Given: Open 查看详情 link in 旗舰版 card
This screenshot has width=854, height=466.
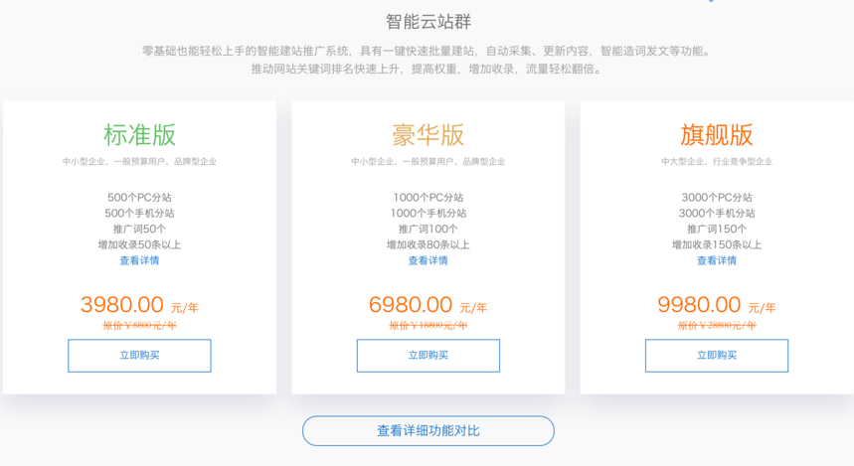Looking at the screenshot, I should (x=717, y=260).
